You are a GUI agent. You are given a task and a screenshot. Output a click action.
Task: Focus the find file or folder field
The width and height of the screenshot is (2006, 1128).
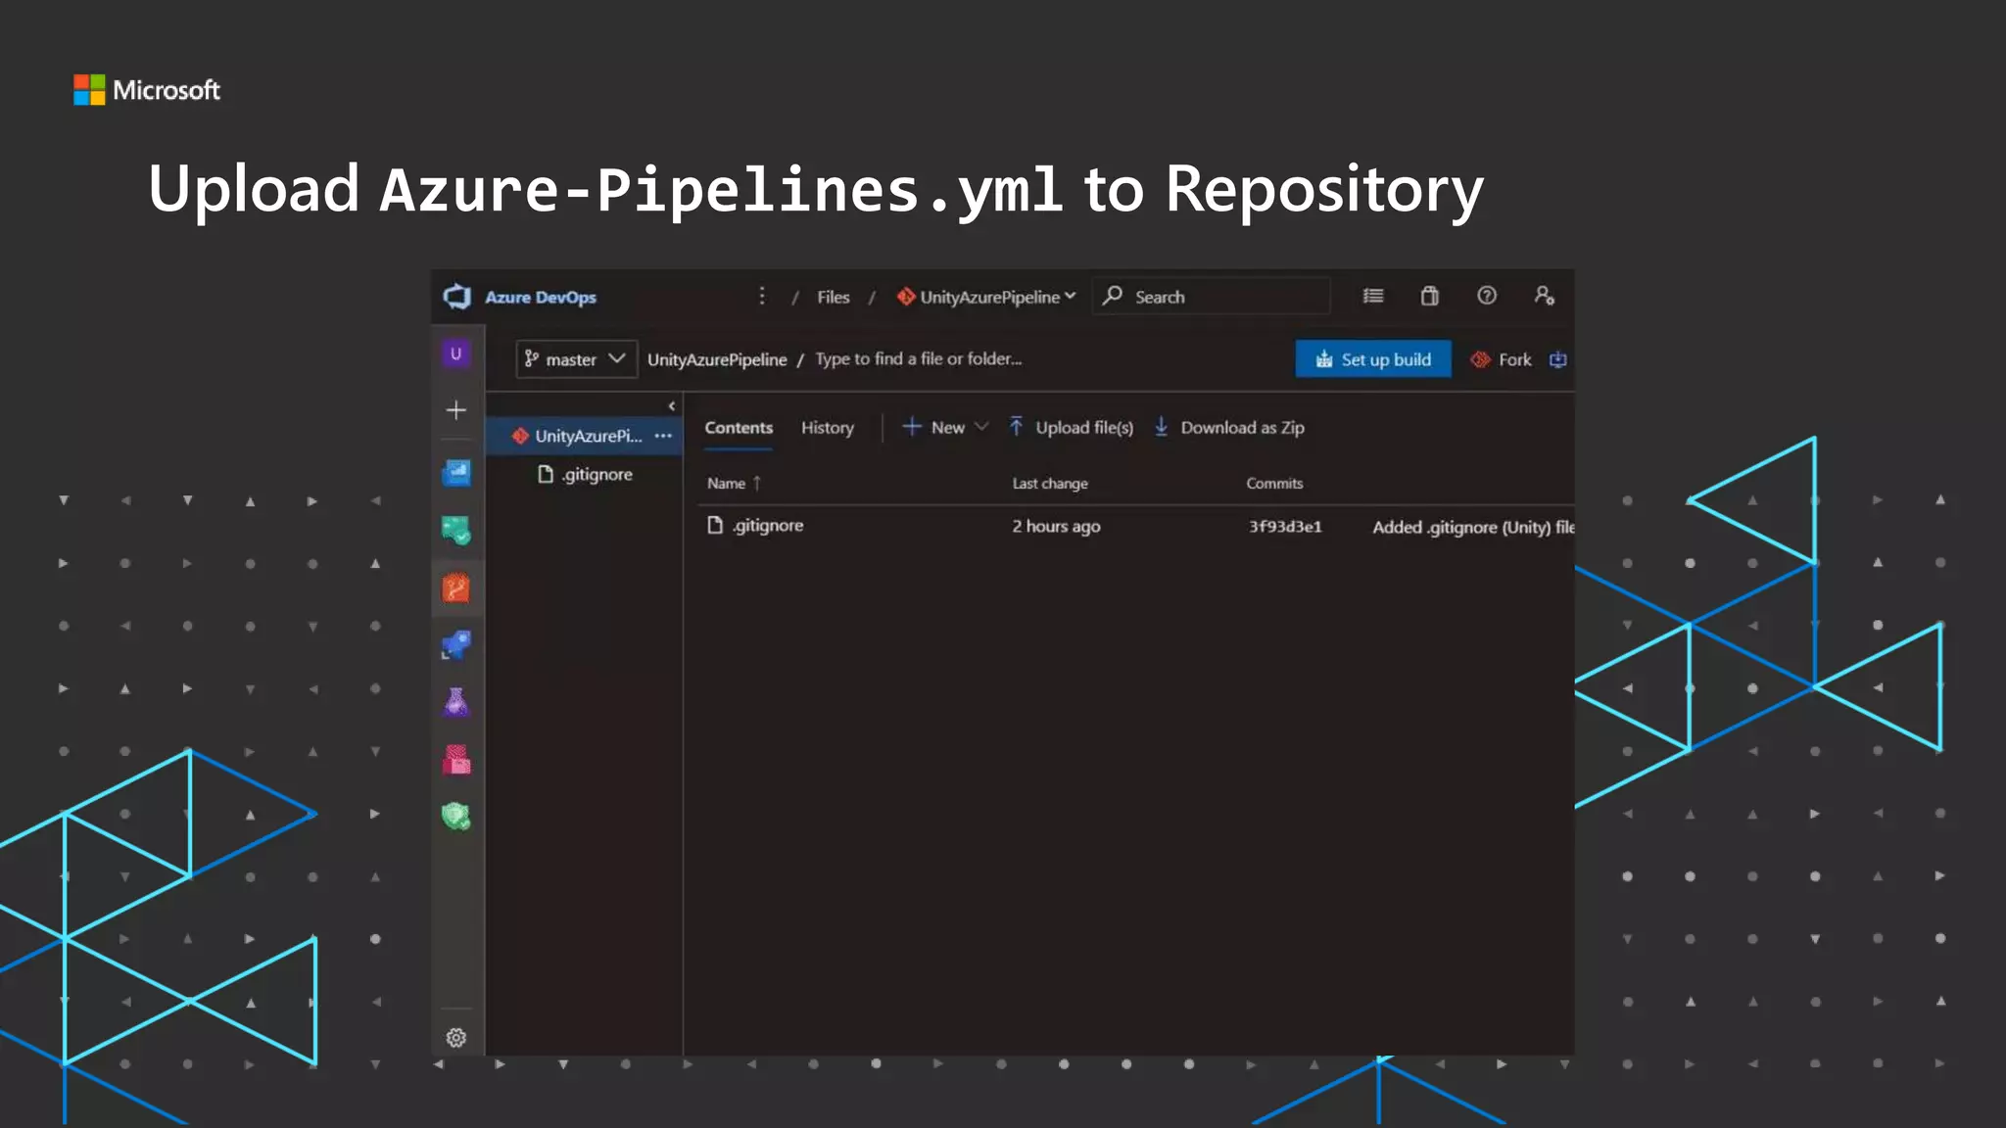pyautogui.click(x=919, y=359)
